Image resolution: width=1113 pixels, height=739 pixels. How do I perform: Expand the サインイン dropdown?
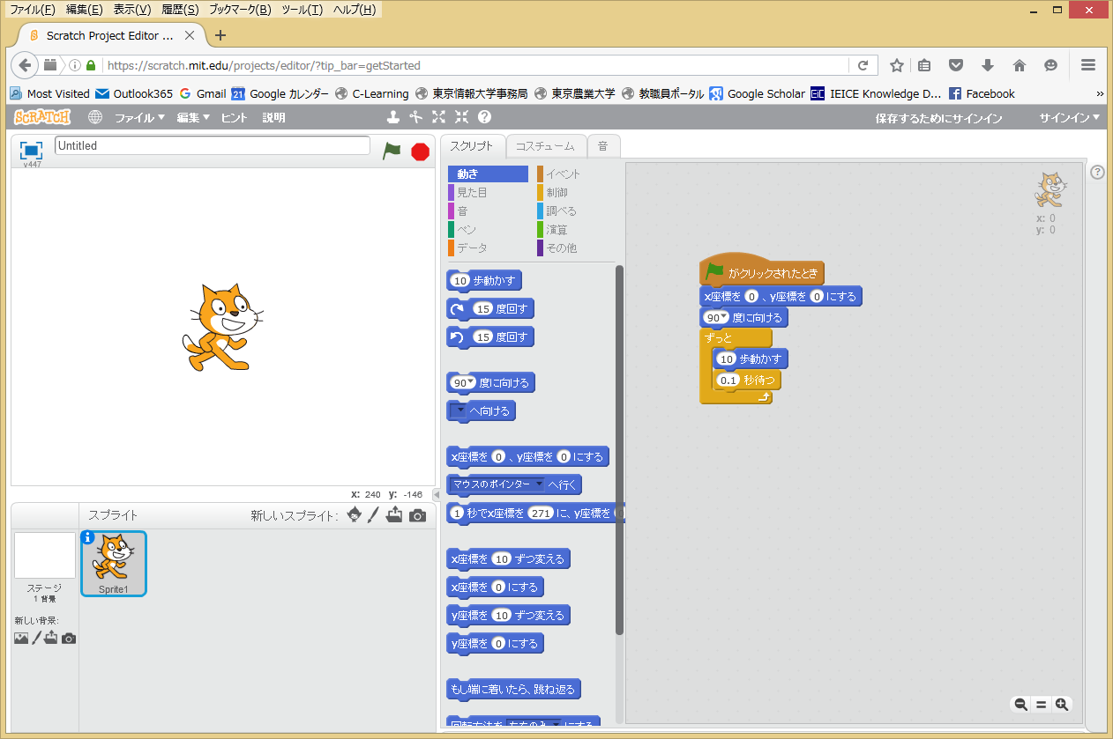(x=1070, y=117)
